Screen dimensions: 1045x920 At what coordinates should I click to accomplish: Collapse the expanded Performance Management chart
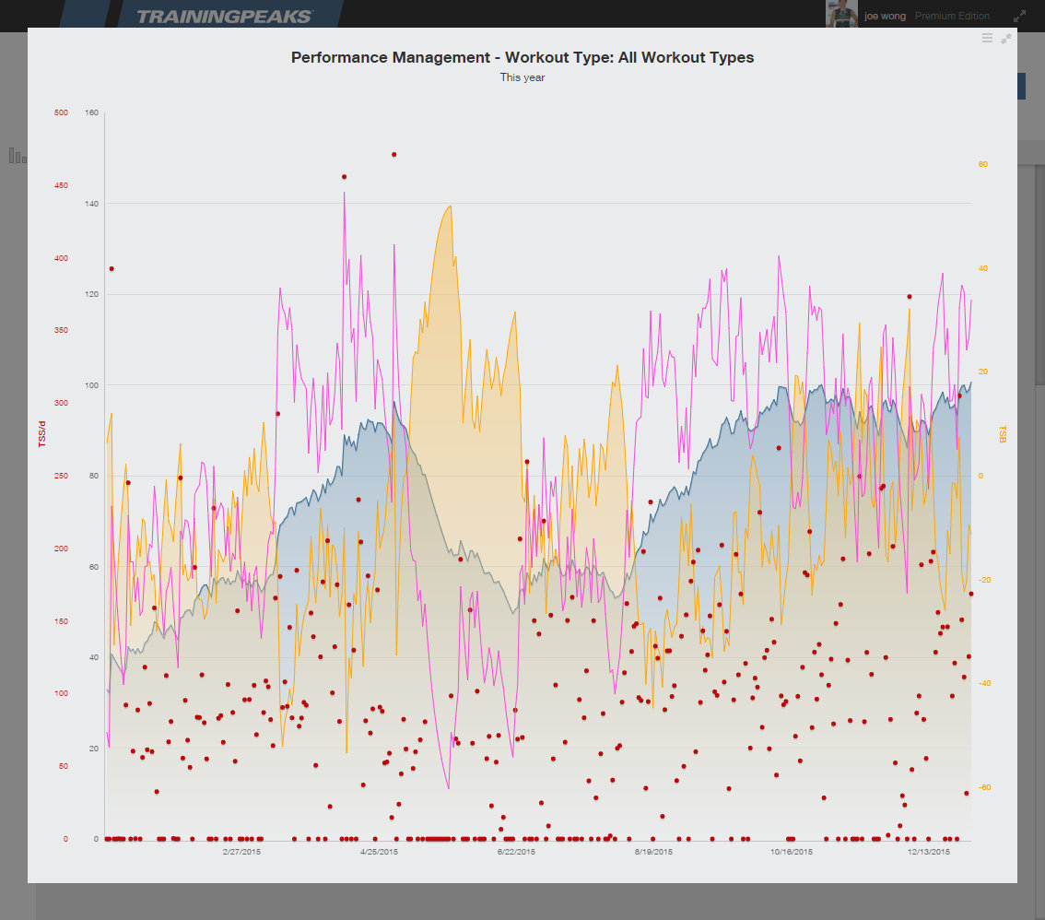1006,39
